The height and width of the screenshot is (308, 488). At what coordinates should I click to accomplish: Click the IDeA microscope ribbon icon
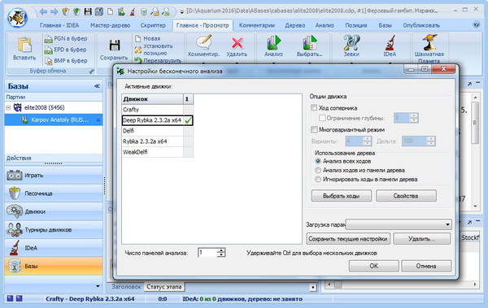[x=390, y=43]
